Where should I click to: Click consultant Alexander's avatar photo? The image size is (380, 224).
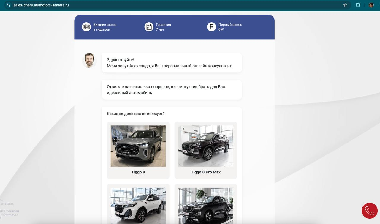point(89,61)
